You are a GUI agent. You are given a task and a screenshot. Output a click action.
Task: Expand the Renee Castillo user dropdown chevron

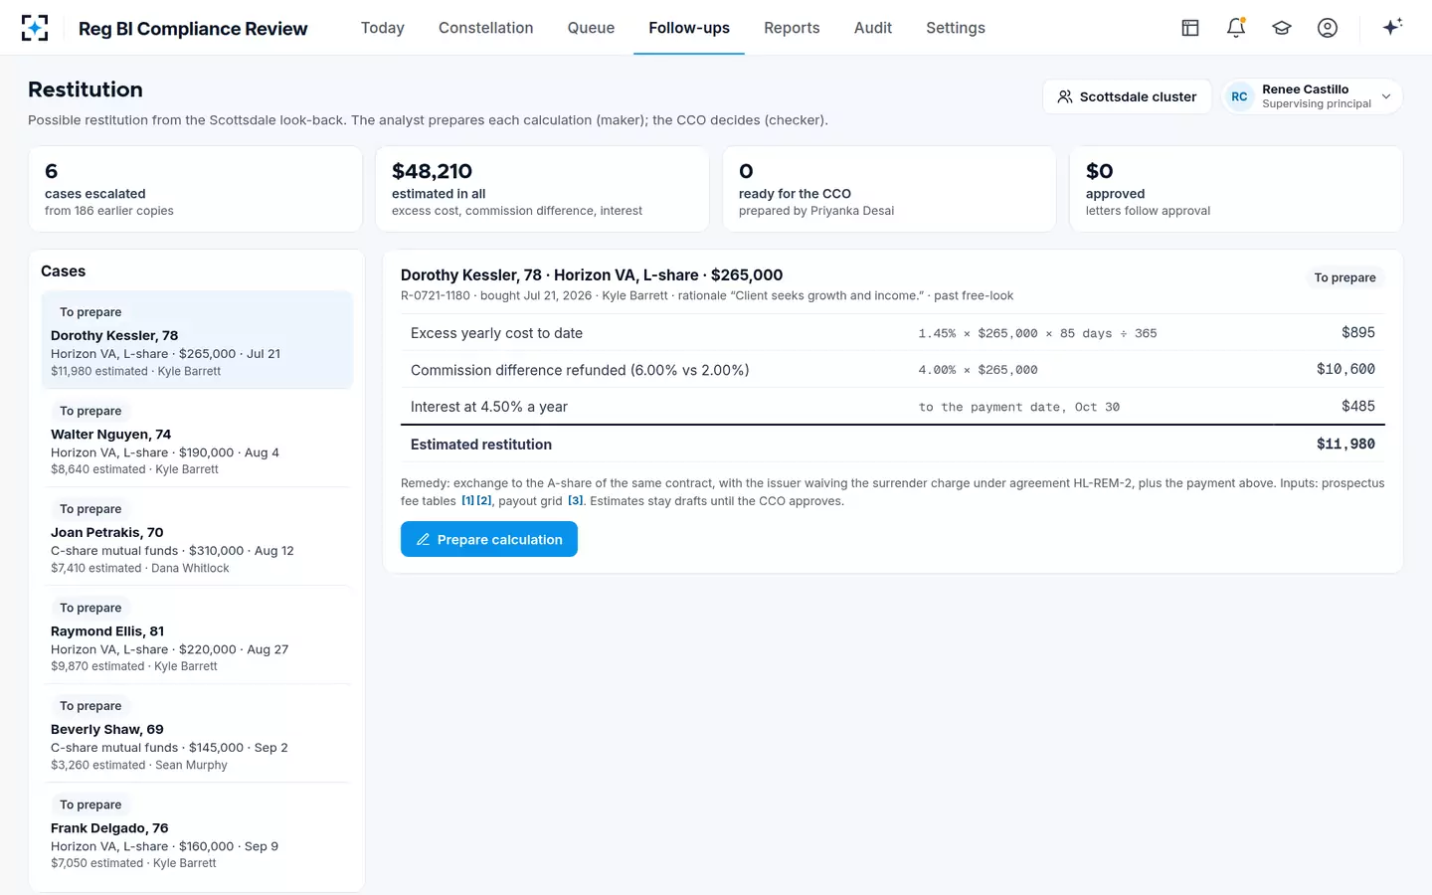point(1386,96)
